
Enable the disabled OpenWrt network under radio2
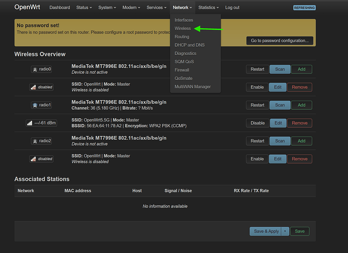click(257, 159)
